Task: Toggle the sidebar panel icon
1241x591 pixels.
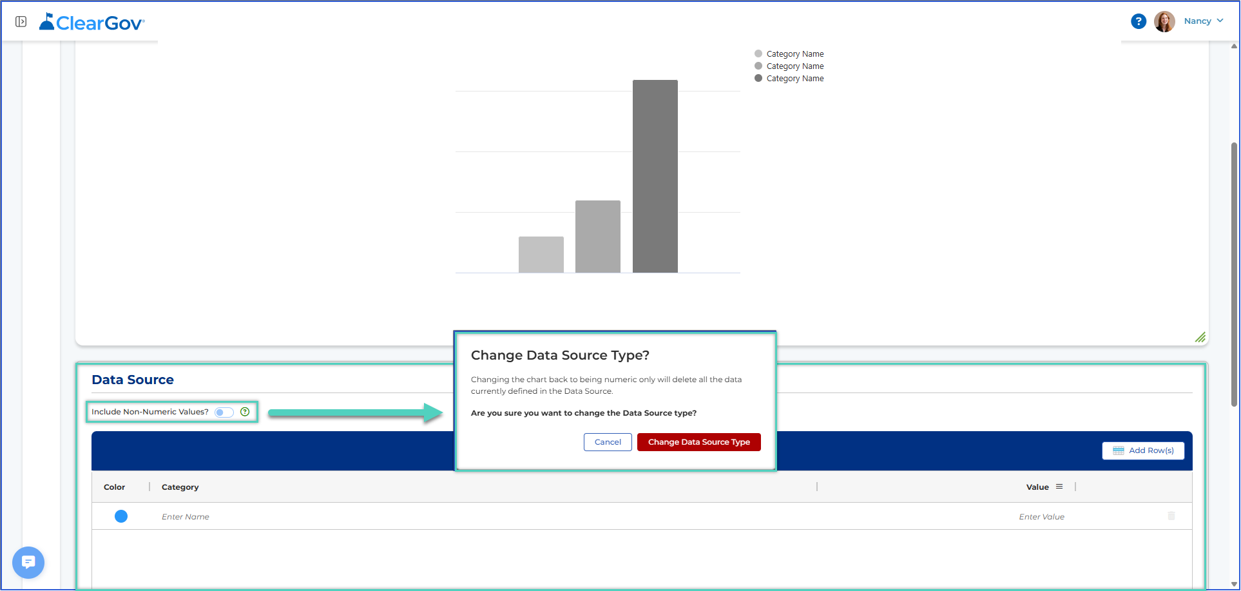Action: (x=21, y=22)
